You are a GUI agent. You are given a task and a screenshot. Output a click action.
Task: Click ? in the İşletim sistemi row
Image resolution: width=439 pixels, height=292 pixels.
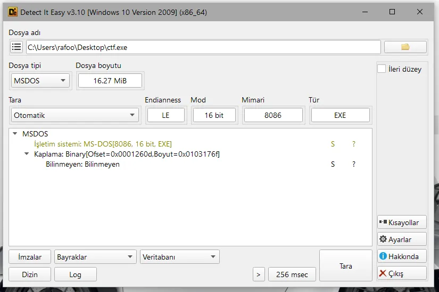coord(354,144)
